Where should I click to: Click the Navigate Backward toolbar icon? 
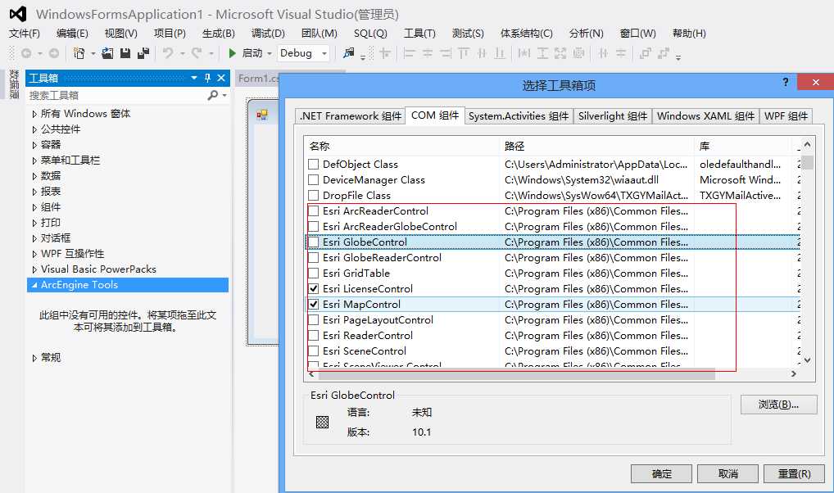point(26,53)
